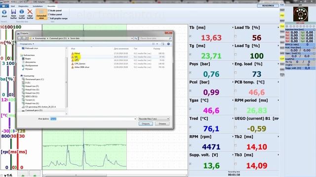Image resolution: width=316 pixels, height=177 pixels.
Task: Click the Load buffer icon
Action: click(22, 12)
